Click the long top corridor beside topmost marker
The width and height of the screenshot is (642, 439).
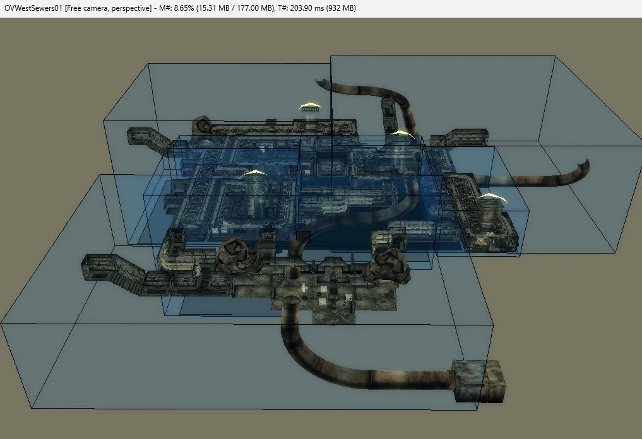click(x=265, y=126)
